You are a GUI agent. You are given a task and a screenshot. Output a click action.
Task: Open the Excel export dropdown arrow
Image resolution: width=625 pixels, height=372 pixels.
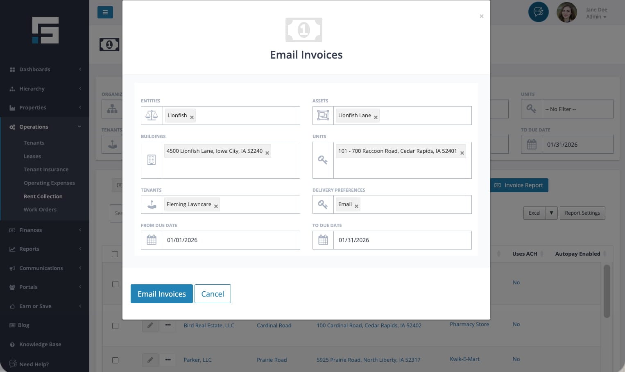(551, 213)
